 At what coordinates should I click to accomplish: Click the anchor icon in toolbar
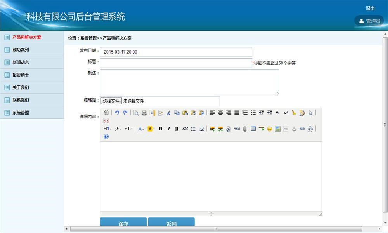click(294, 129)
